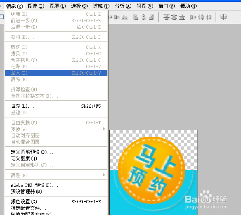Expand the 清理(R) submenu arrow

(104, 175)
